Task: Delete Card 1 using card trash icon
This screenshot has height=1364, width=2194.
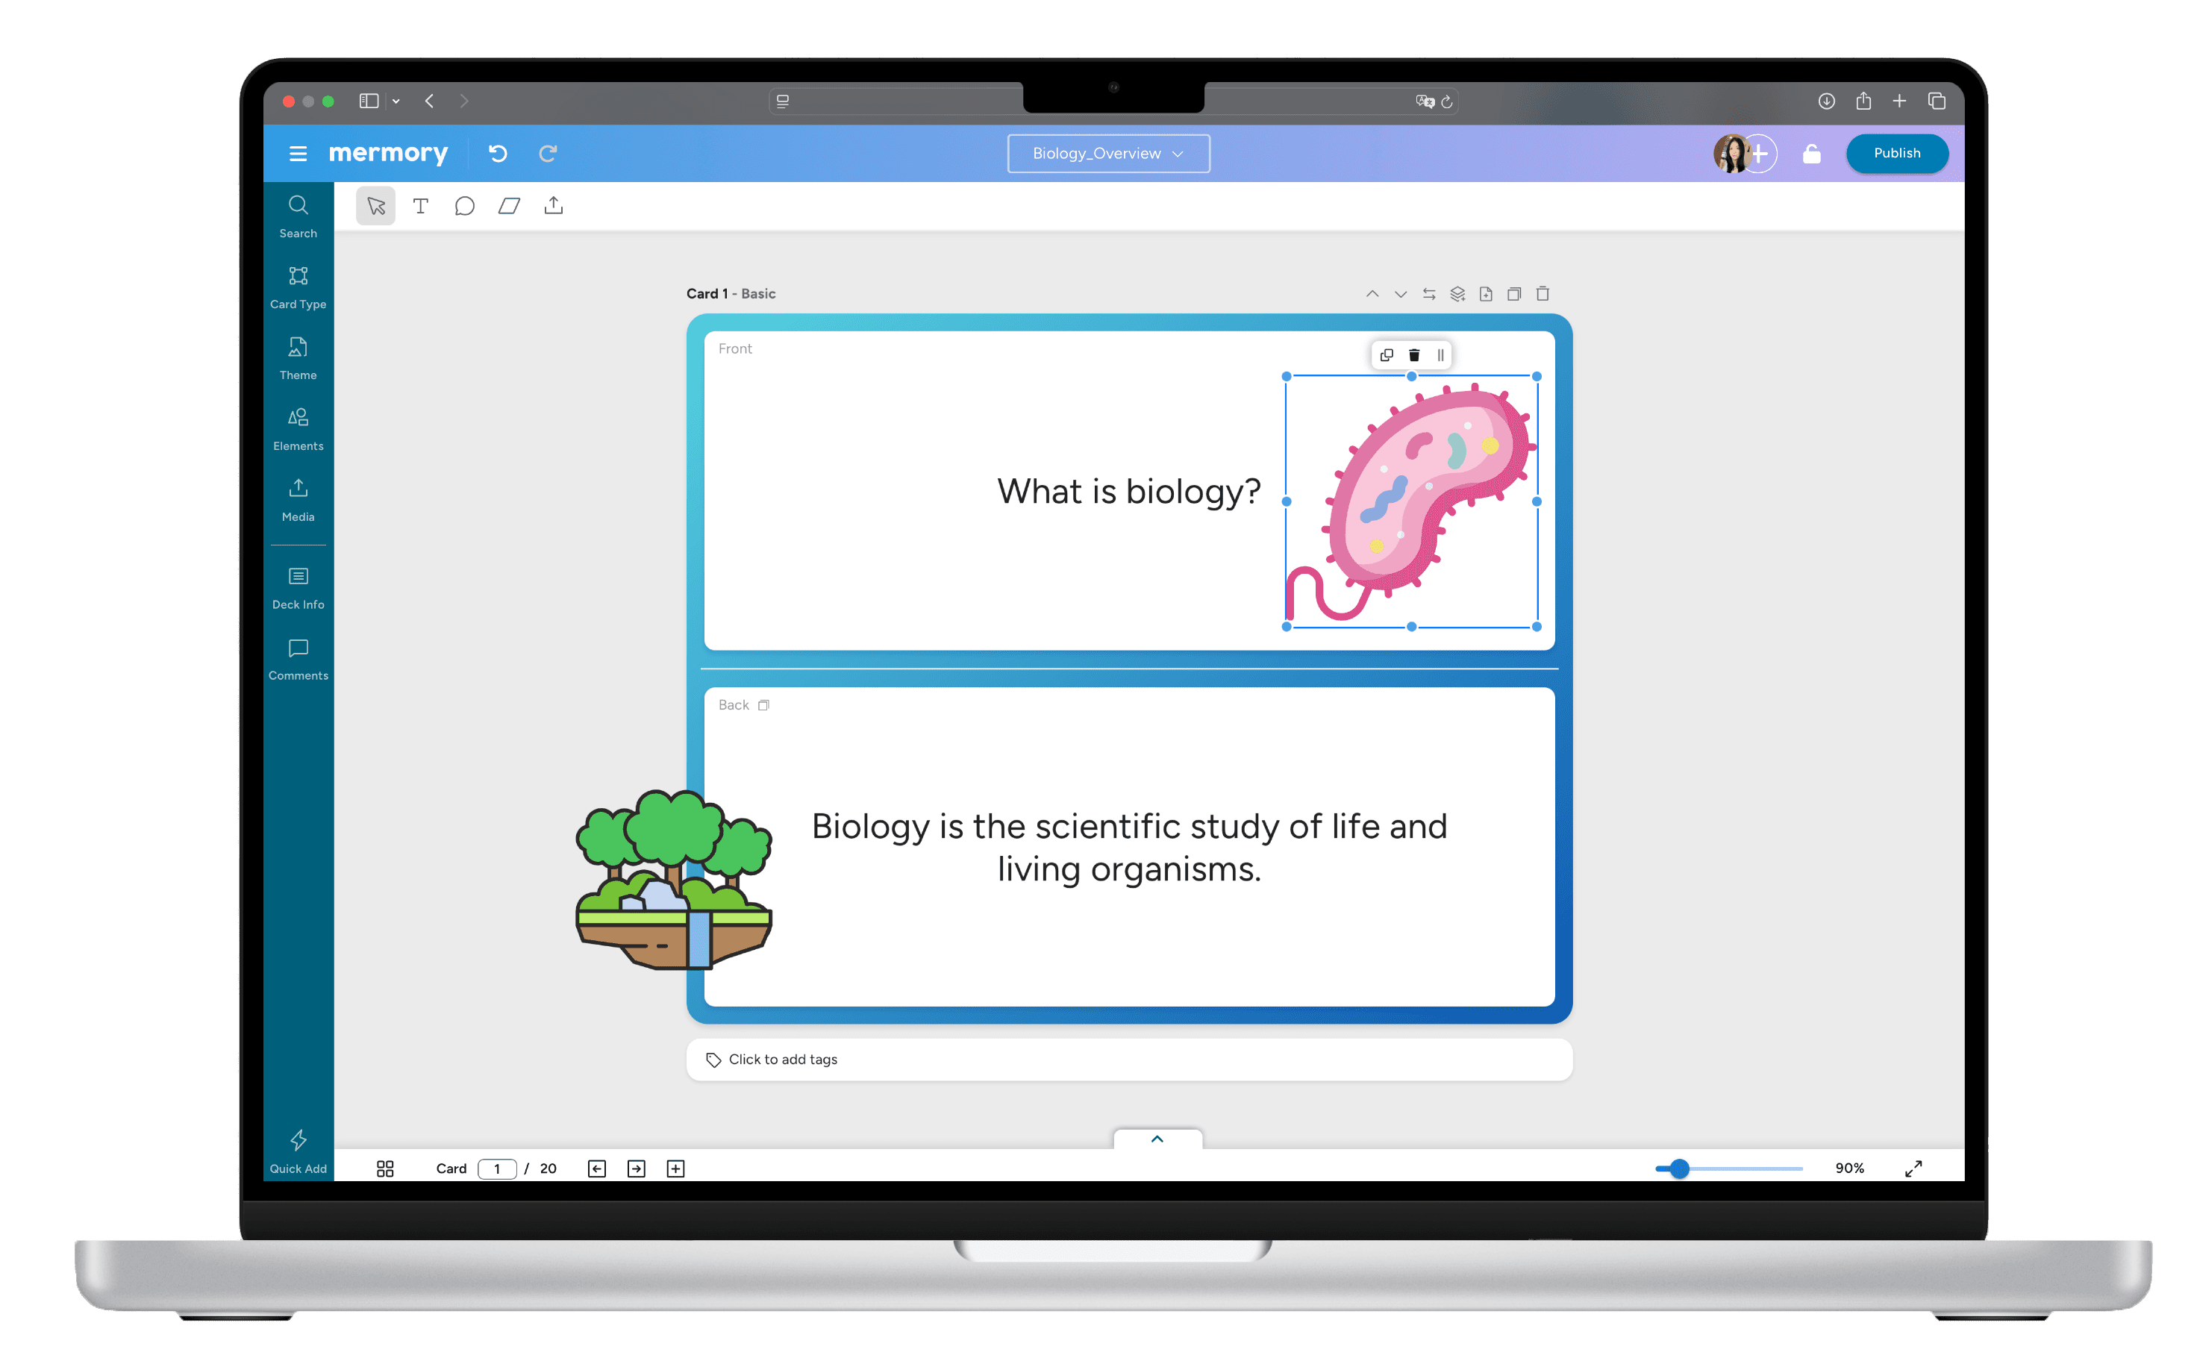Action: coord(1543,293)
